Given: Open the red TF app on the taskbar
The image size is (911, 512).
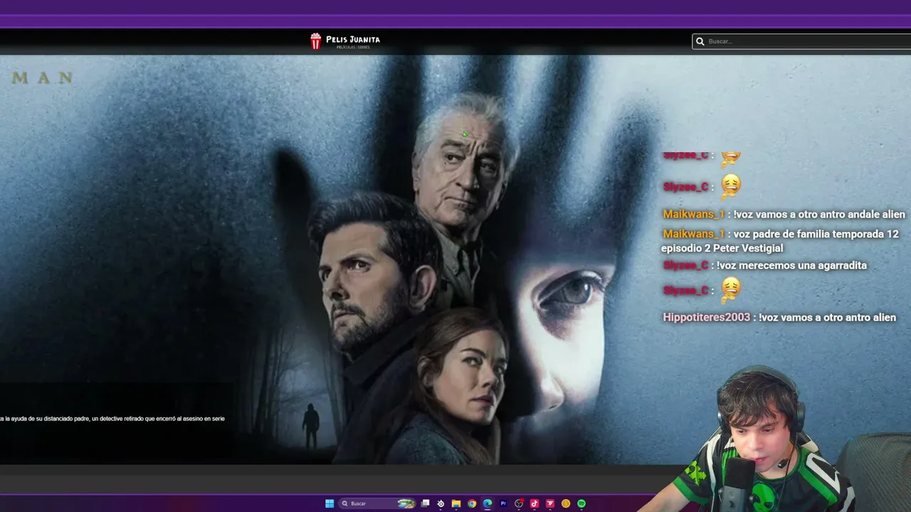Looking at the screenshot, I should click(x=550, y=503).
